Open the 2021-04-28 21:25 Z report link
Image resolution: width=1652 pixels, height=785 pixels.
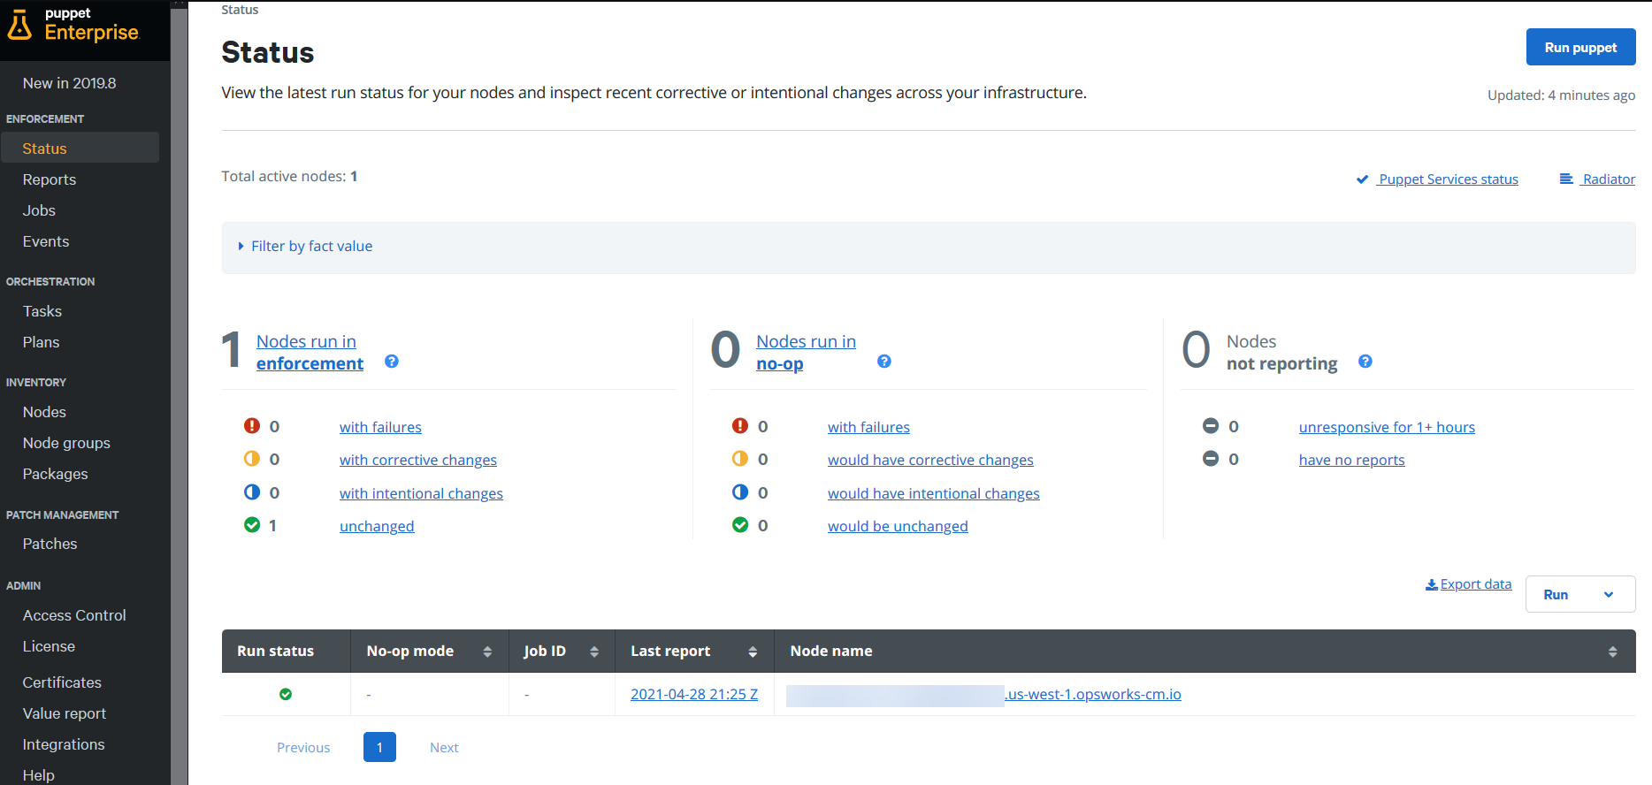click(694, 694)
